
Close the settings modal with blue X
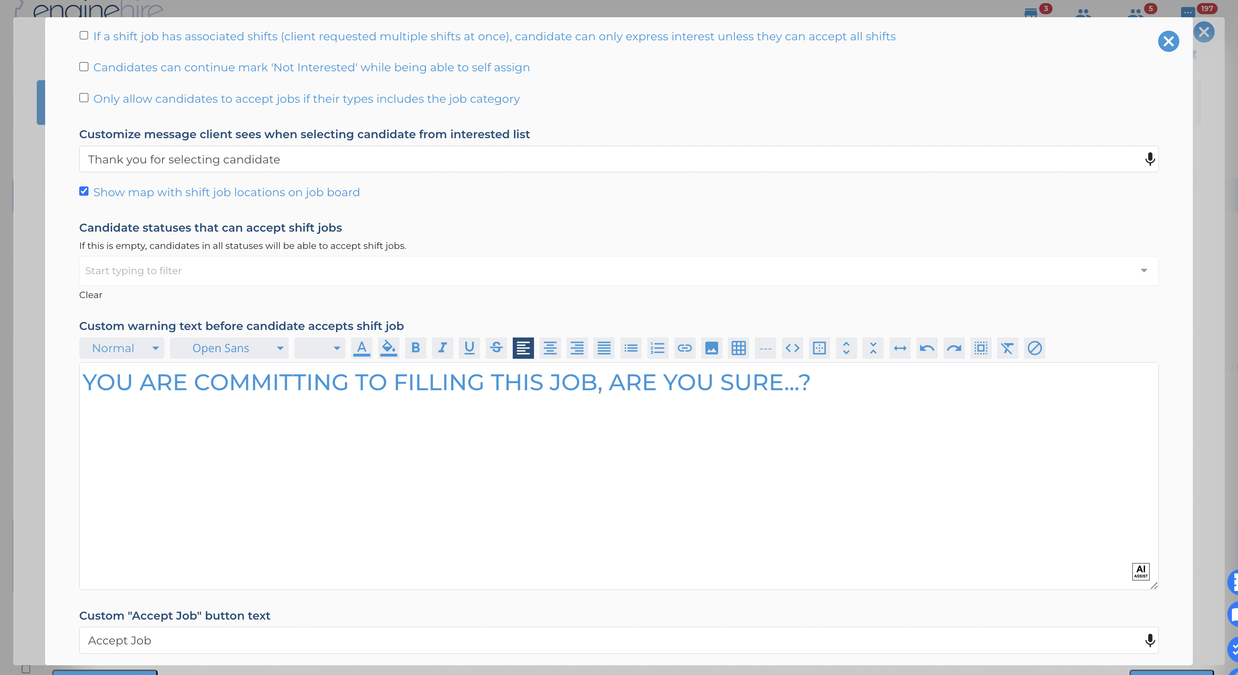point(1168,41)
